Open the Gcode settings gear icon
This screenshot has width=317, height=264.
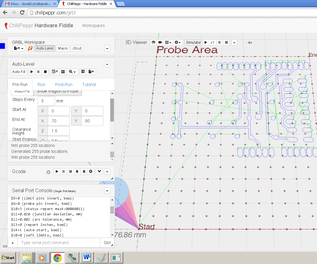[x=91, y=172]
